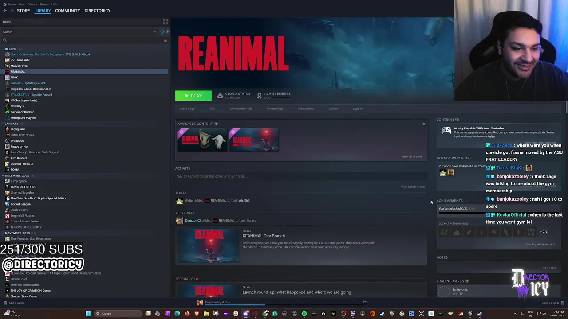Click the taskbar Search box
Screen dimensions: 568x319
tap(118, 314)
